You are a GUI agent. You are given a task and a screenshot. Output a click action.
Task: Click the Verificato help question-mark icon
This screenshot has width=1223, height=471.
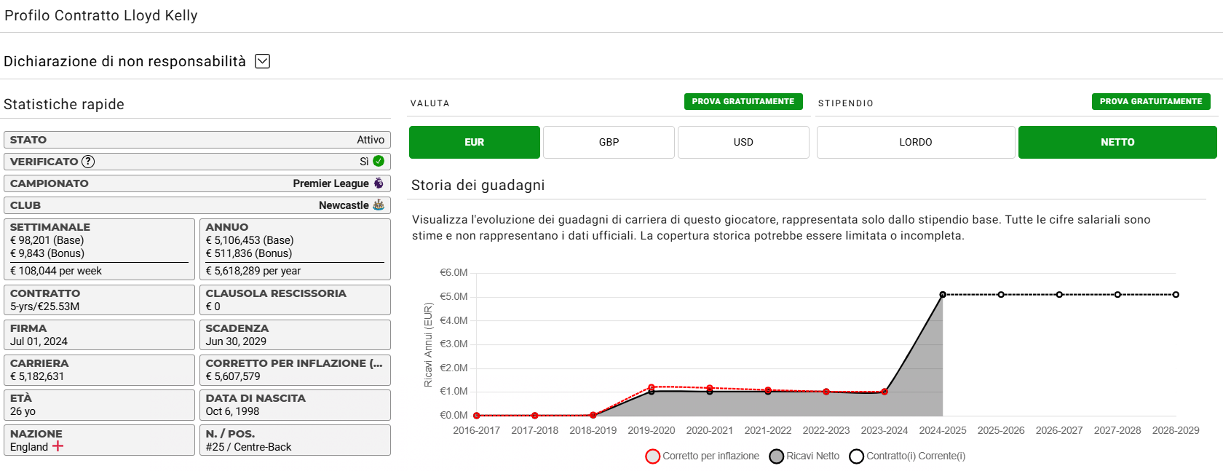click(x=88, y=162)
